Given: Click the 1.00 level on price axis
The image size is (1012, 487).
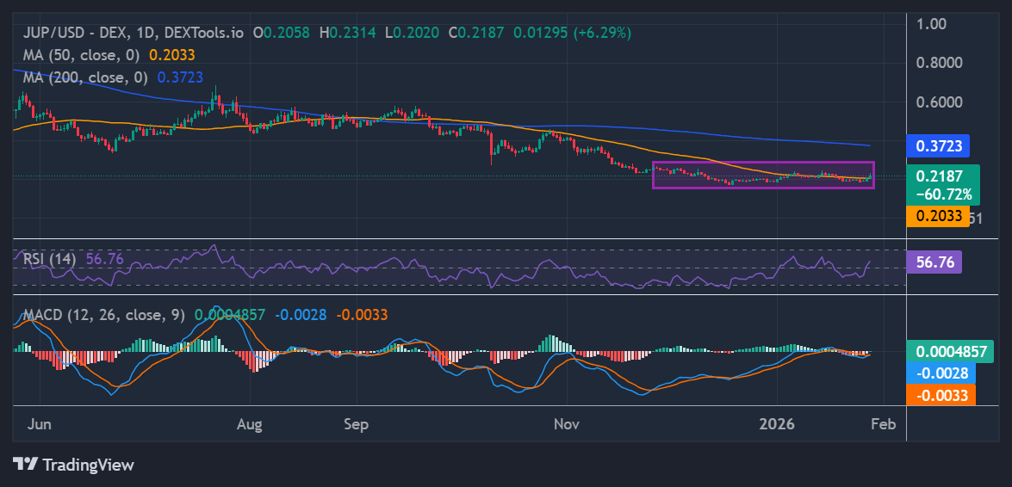Looking at the screenshot, I should 935,24.
